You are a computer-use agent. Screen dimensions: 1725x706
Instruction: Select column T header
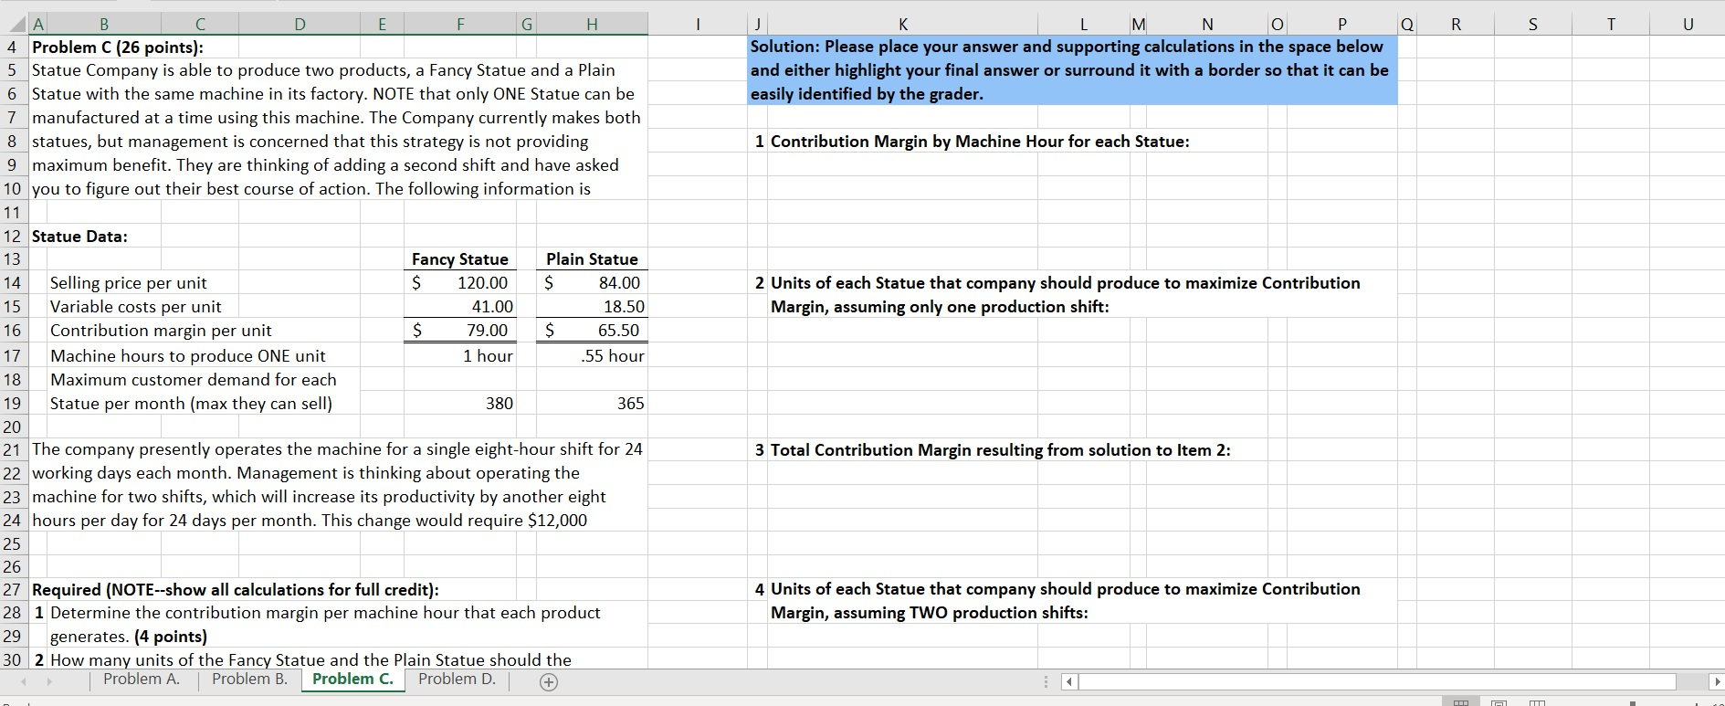click(1611, 26)
